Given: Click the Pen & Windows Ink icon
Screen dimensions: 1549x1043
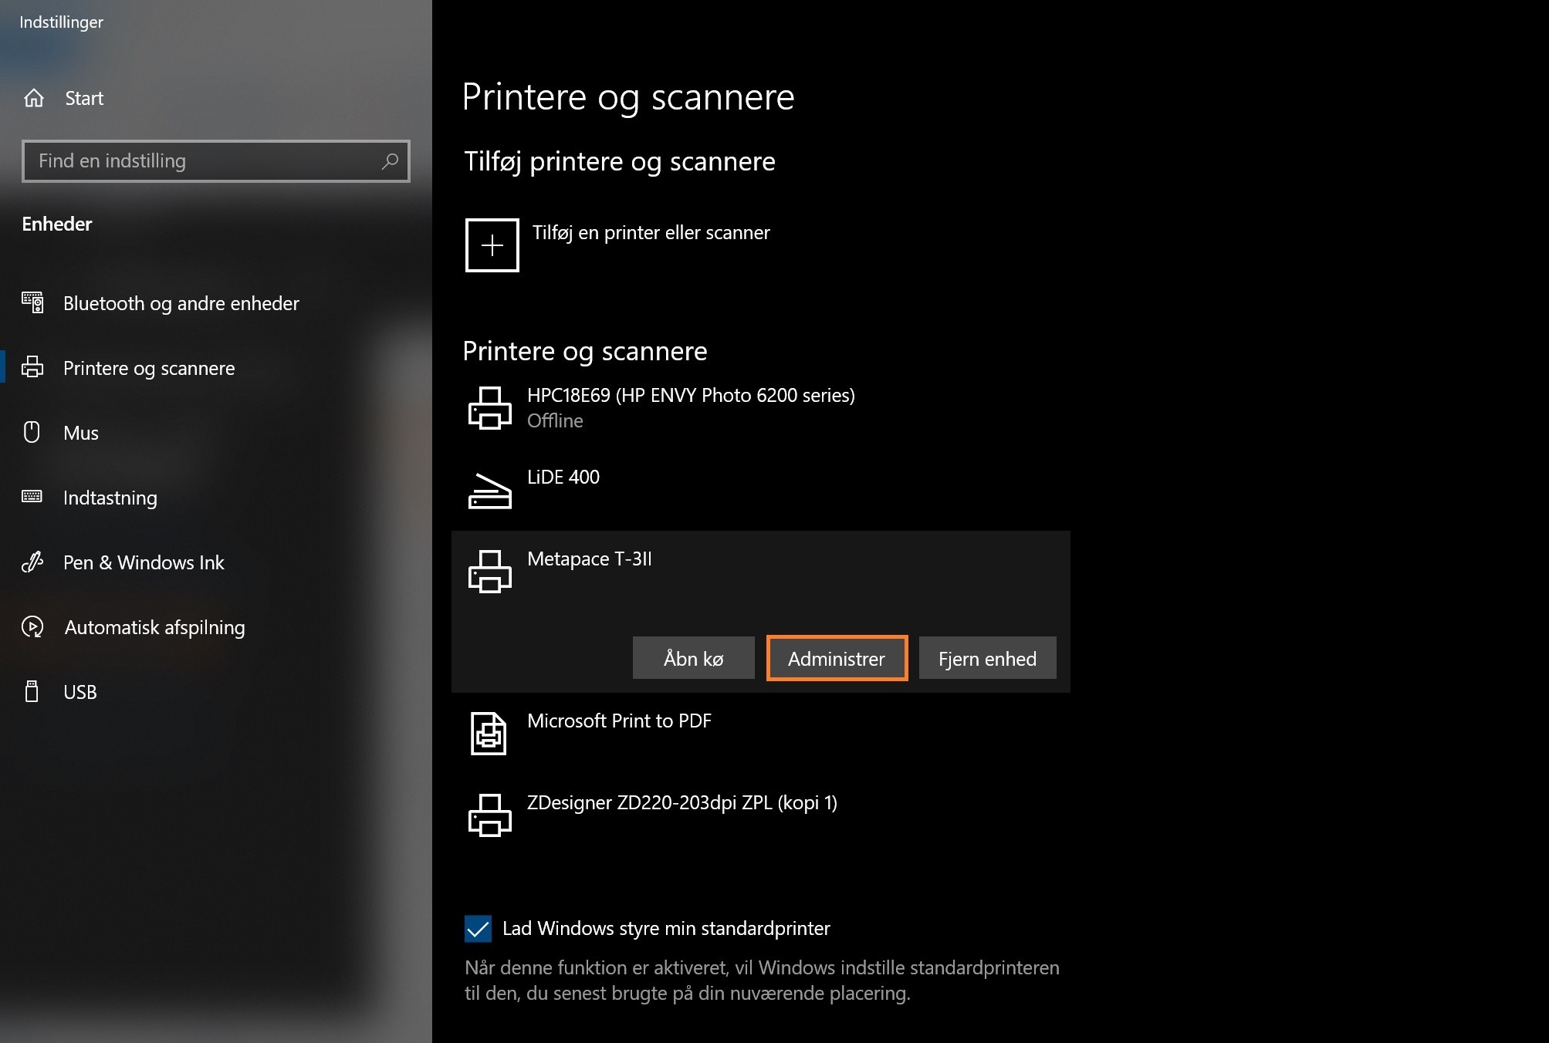Looking at the screenshot, I should click(x=32, y=562).
